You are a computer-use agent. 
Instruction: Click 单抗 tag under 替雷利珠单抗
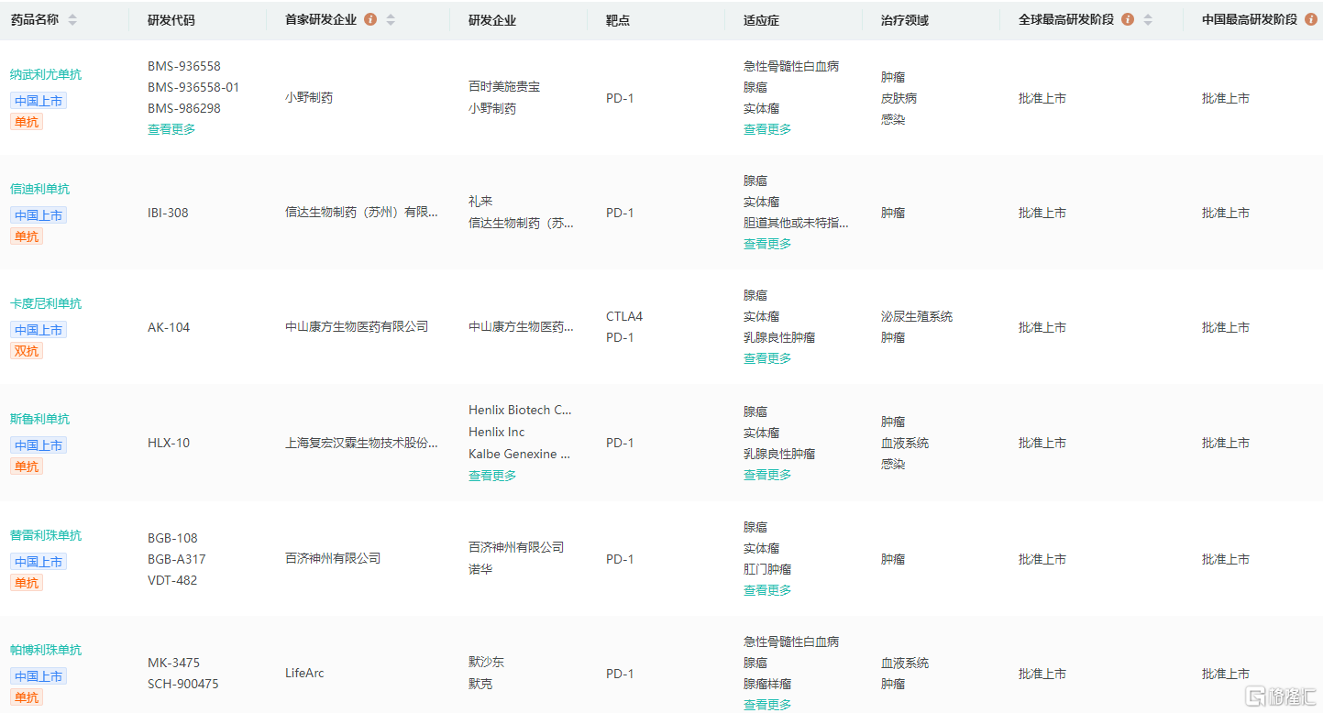(x=27, y=583)
